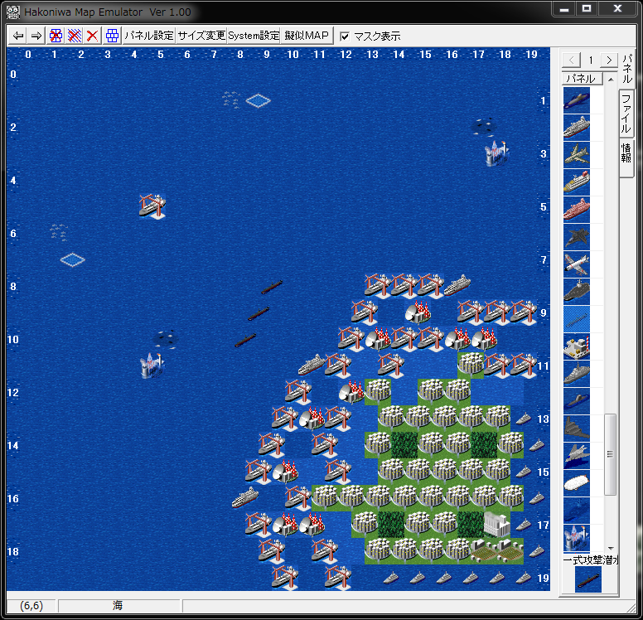Select the surfaced gray submarine panel tile
Screen dimensions: 643x620
point(577,401)
